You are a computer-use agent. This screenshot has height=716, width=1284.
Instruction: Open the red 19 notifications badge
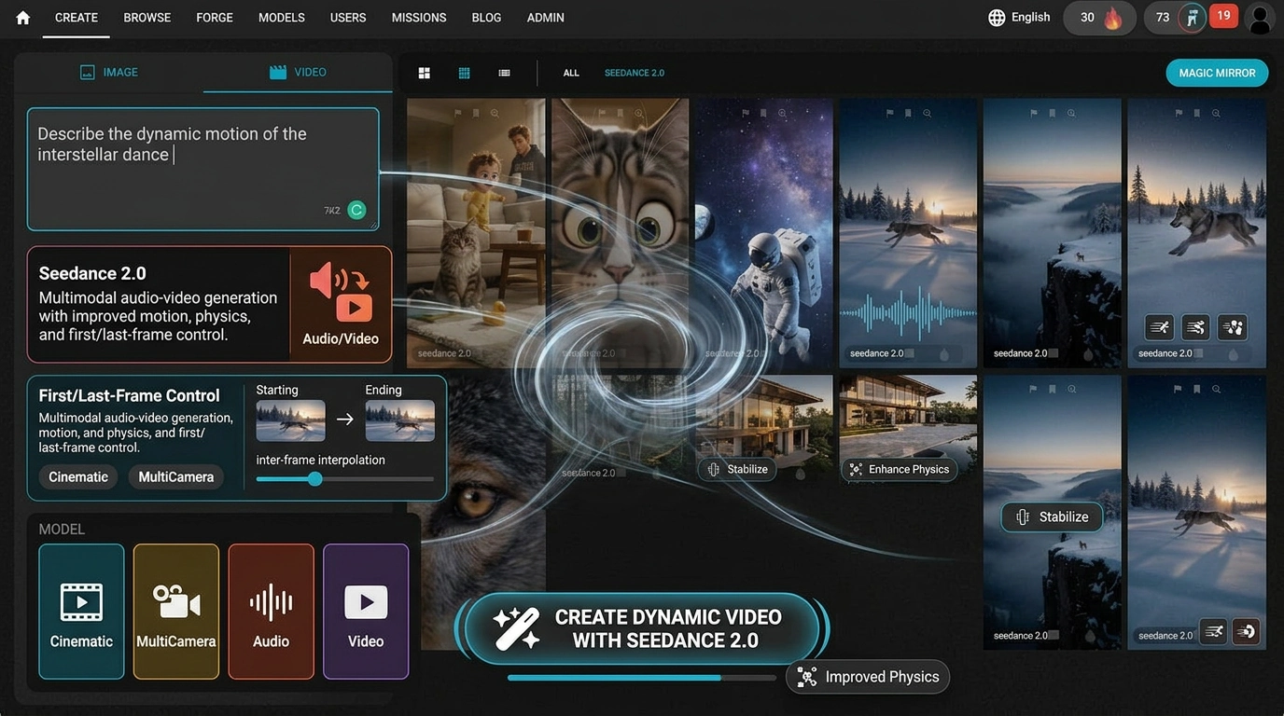pos(1223,16)
